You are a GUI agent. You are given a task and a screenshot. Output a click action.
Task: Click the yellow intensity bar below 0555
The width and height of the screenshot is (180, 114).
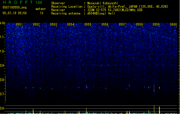(86, 111)
